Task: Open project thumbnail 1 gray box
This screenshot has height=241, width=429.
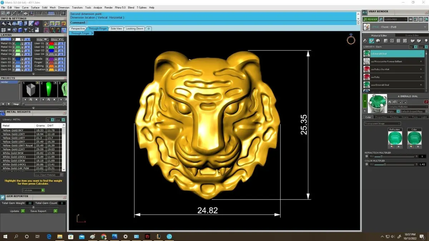Action: pyautogui.click(x=30, y=90)
